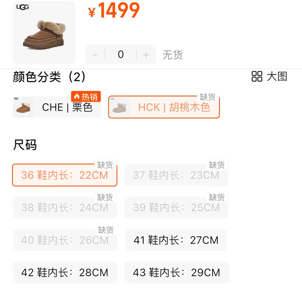Select the 大图 view label
The width and height of the screenshot is (302, 290).
pos(277,76)
